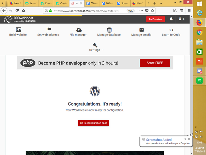The height and width of the screenshot is (155, 206).
Task: Open Windows Store from taskbar
Action: coord(200,52)
